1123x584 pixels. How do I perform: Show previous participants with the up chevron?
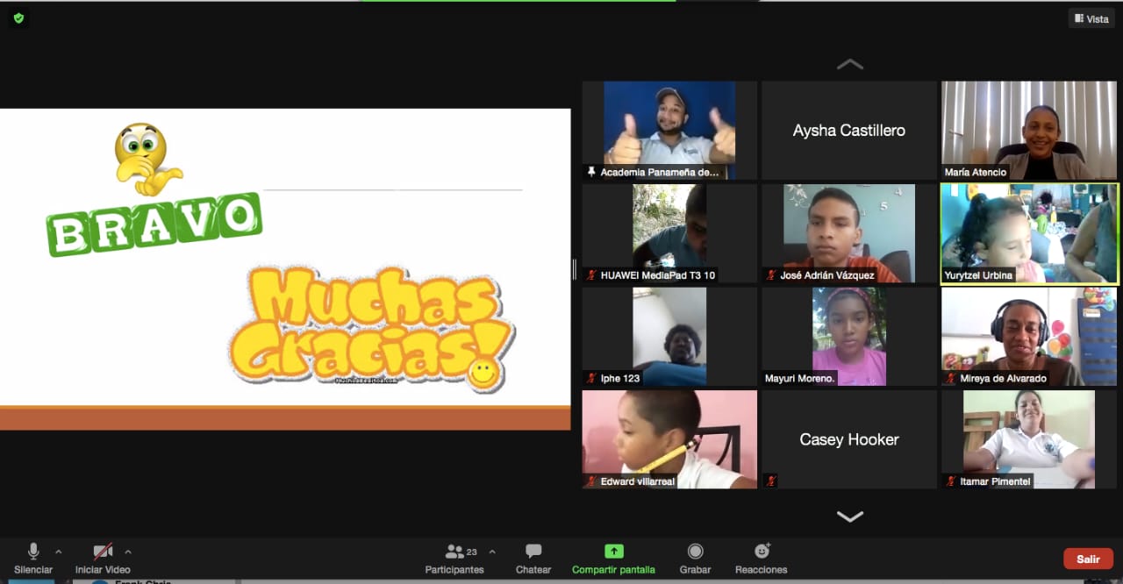[x=849, y=64]
